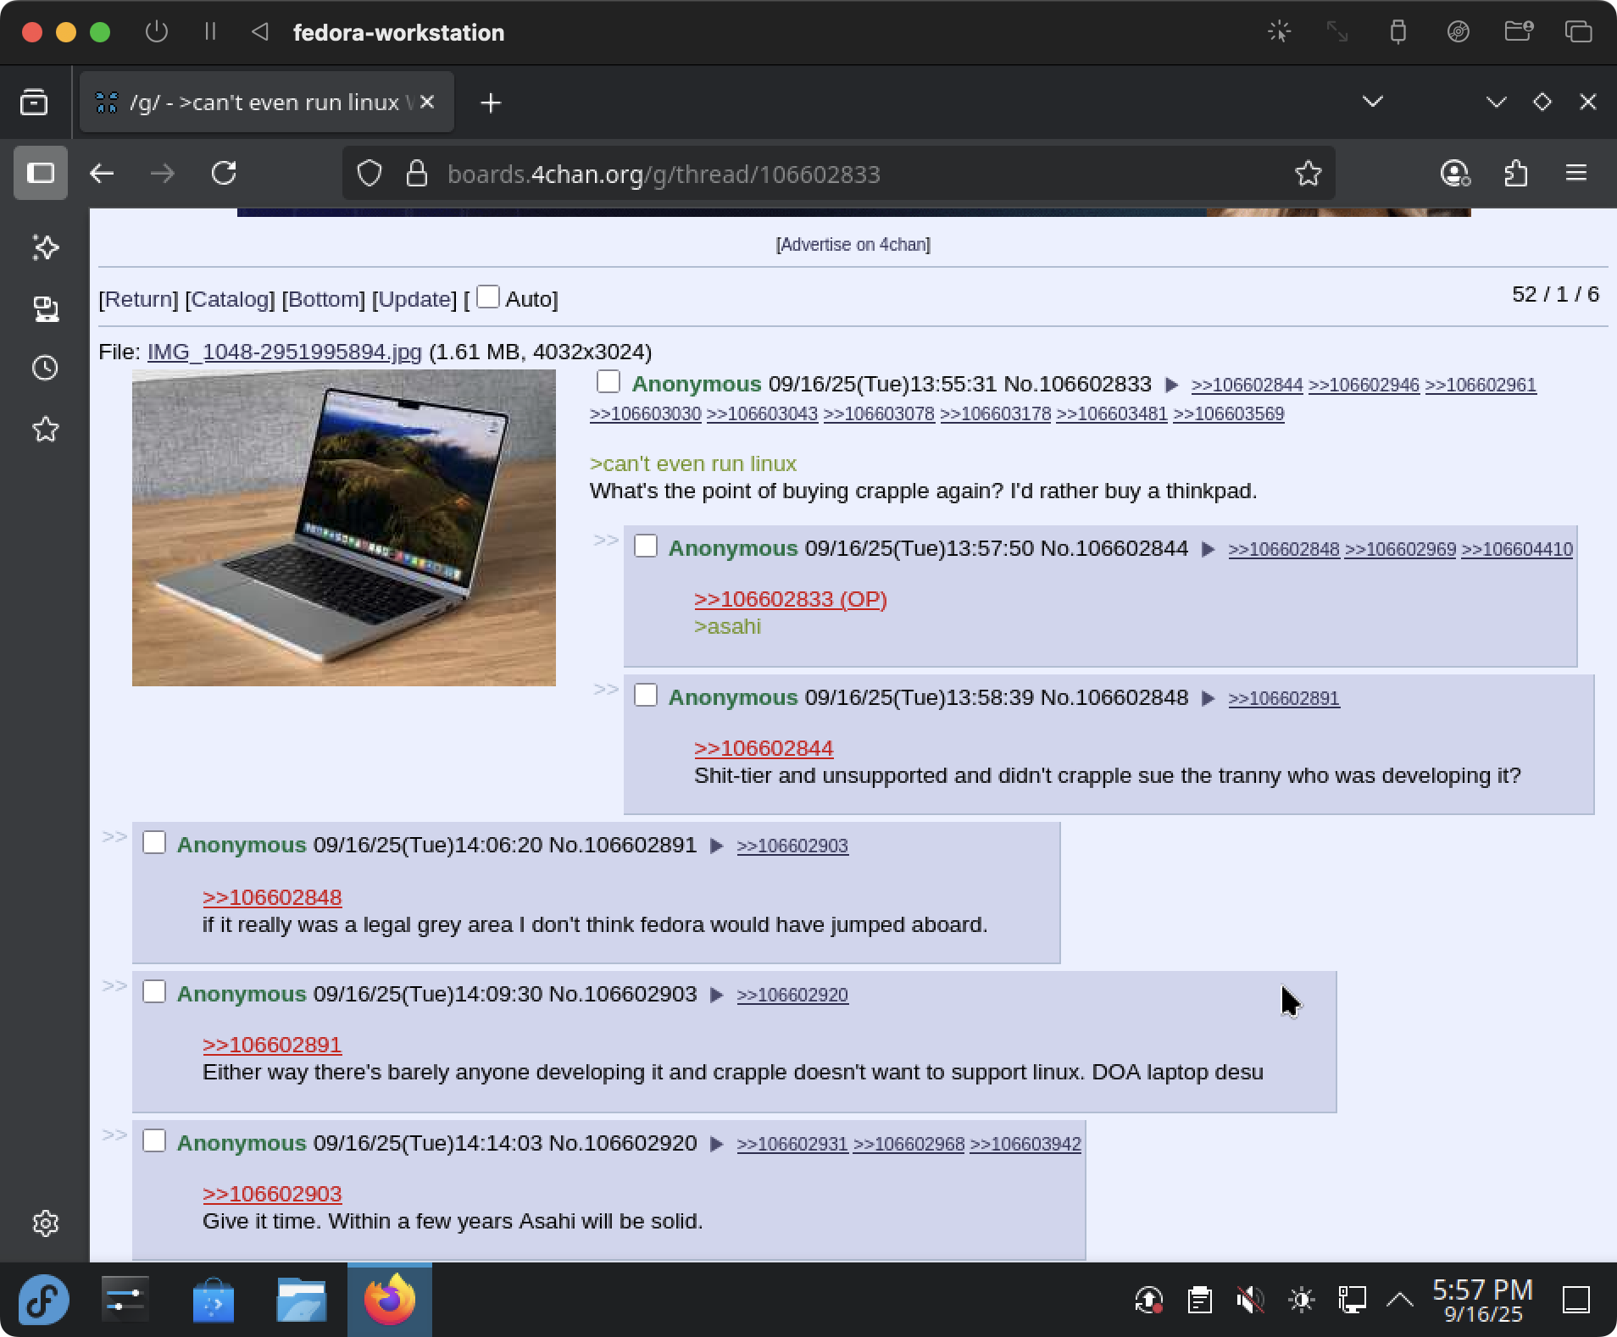1617x1337 pixels.
Task: Open bookmarks star in sidebar
Action: [x=46, y=429]
